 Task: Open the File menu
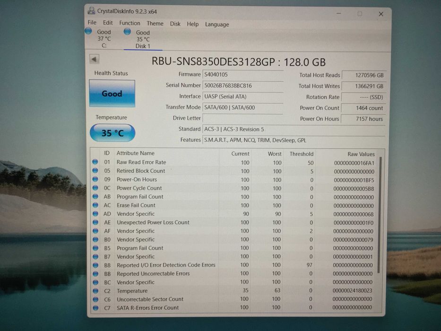tap(92, 23)
